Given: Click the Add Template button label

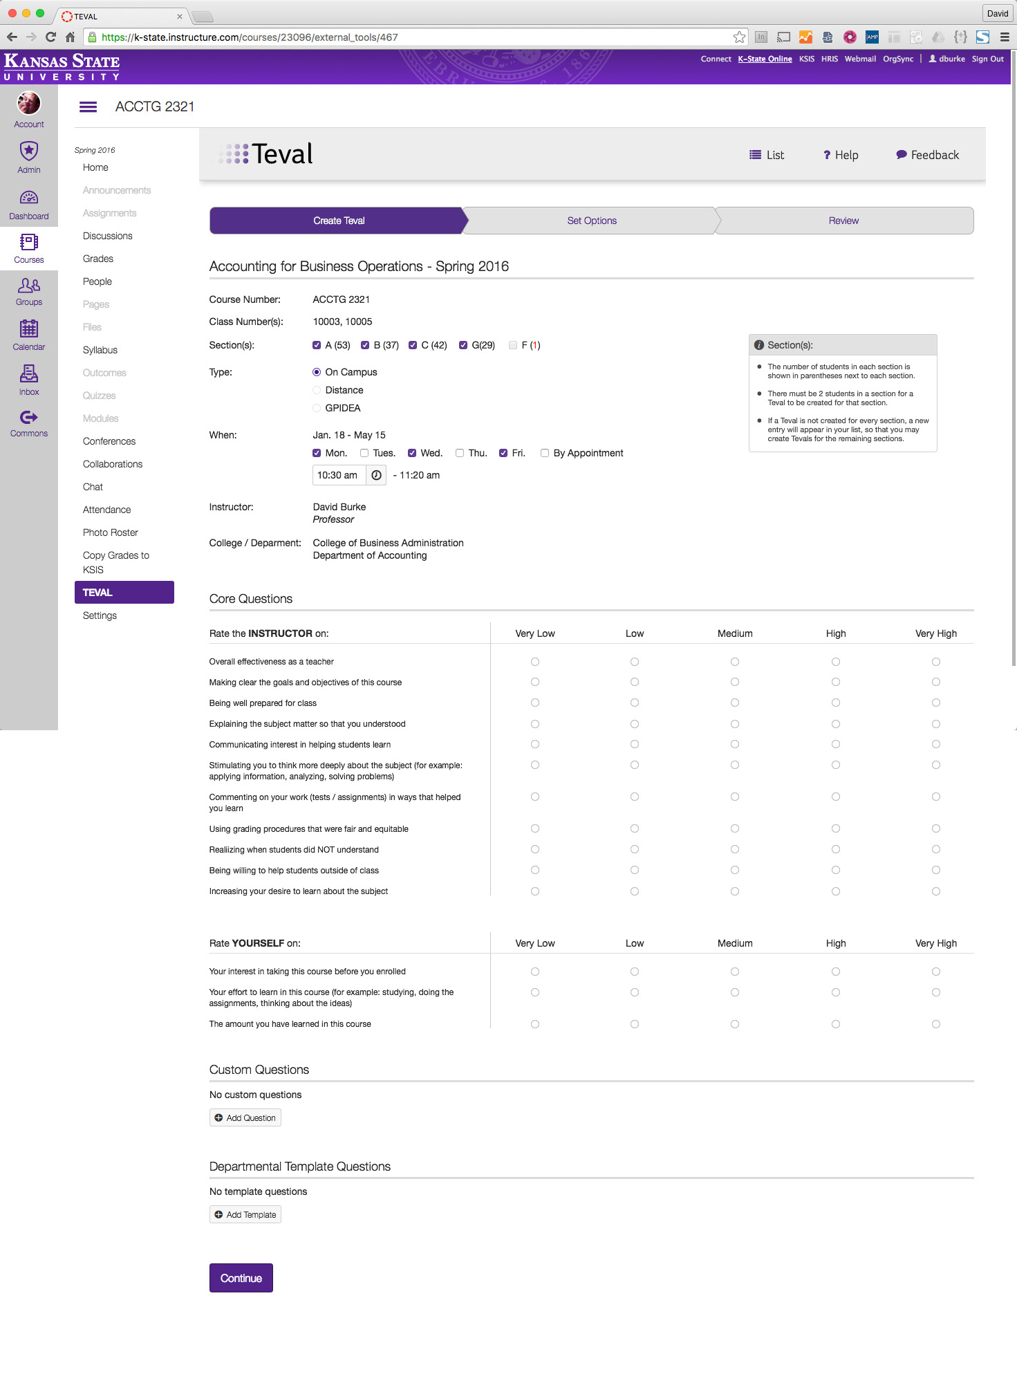Looking at the screenshot, I should [251, 1214].
